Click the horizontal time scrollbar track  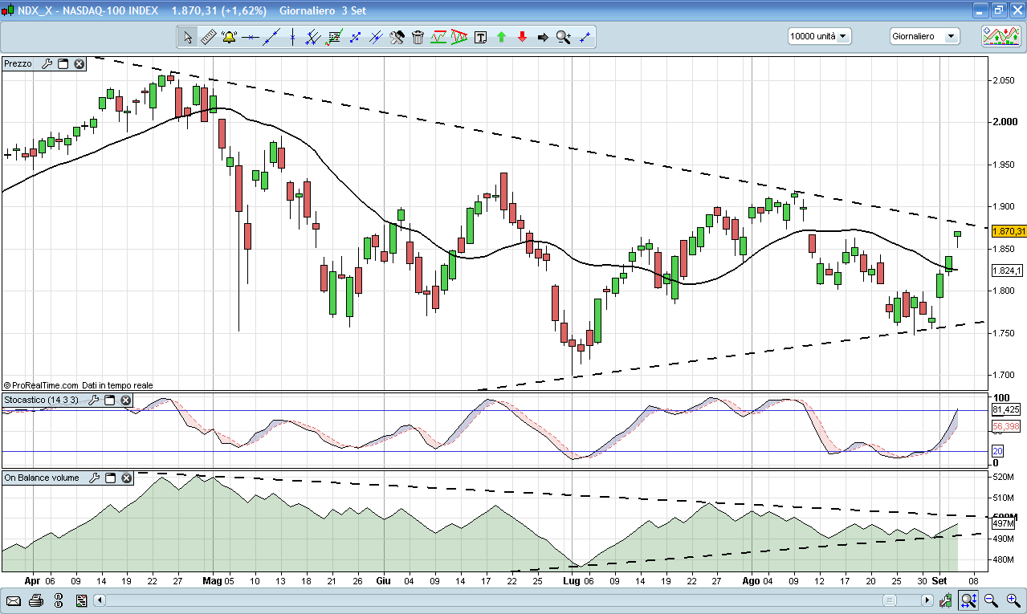482,600
